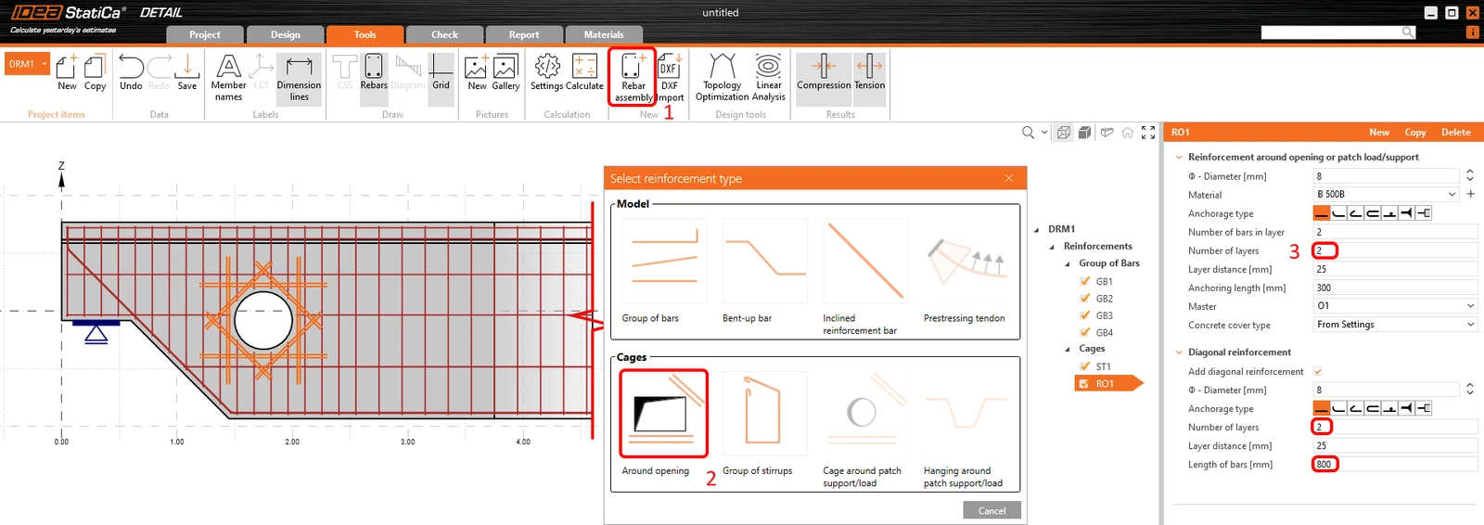This screenshot has width=1484, height=525.
Task: Uncheck Add diagonal reinforcement checkbox
Action: click(x=1318, y=371)
